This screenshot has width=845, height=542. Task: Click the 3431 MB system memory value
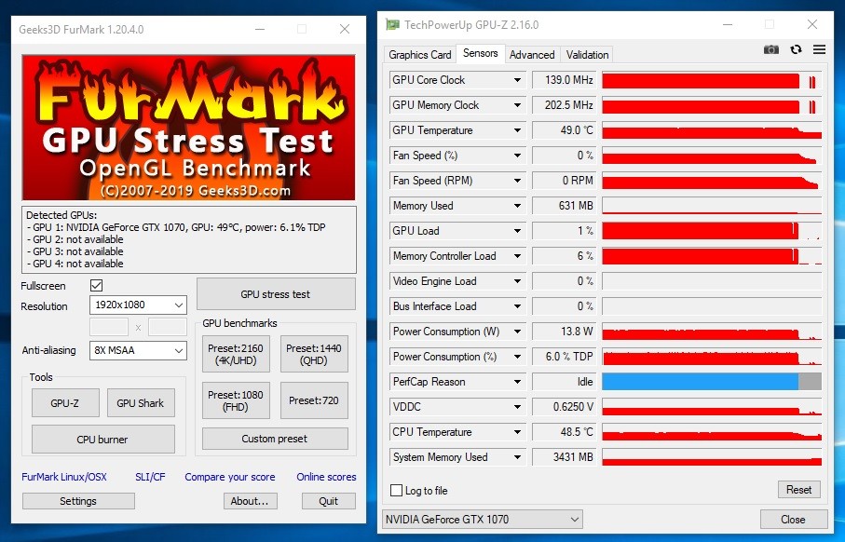(x=565, y=457)
